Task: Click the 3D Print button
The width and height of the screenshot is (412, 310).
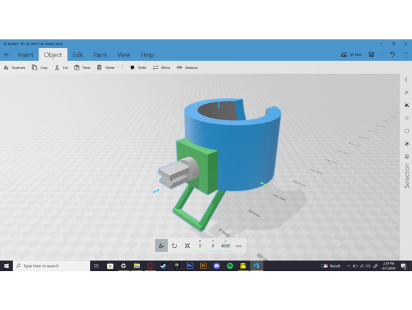Action: [353, 55]
